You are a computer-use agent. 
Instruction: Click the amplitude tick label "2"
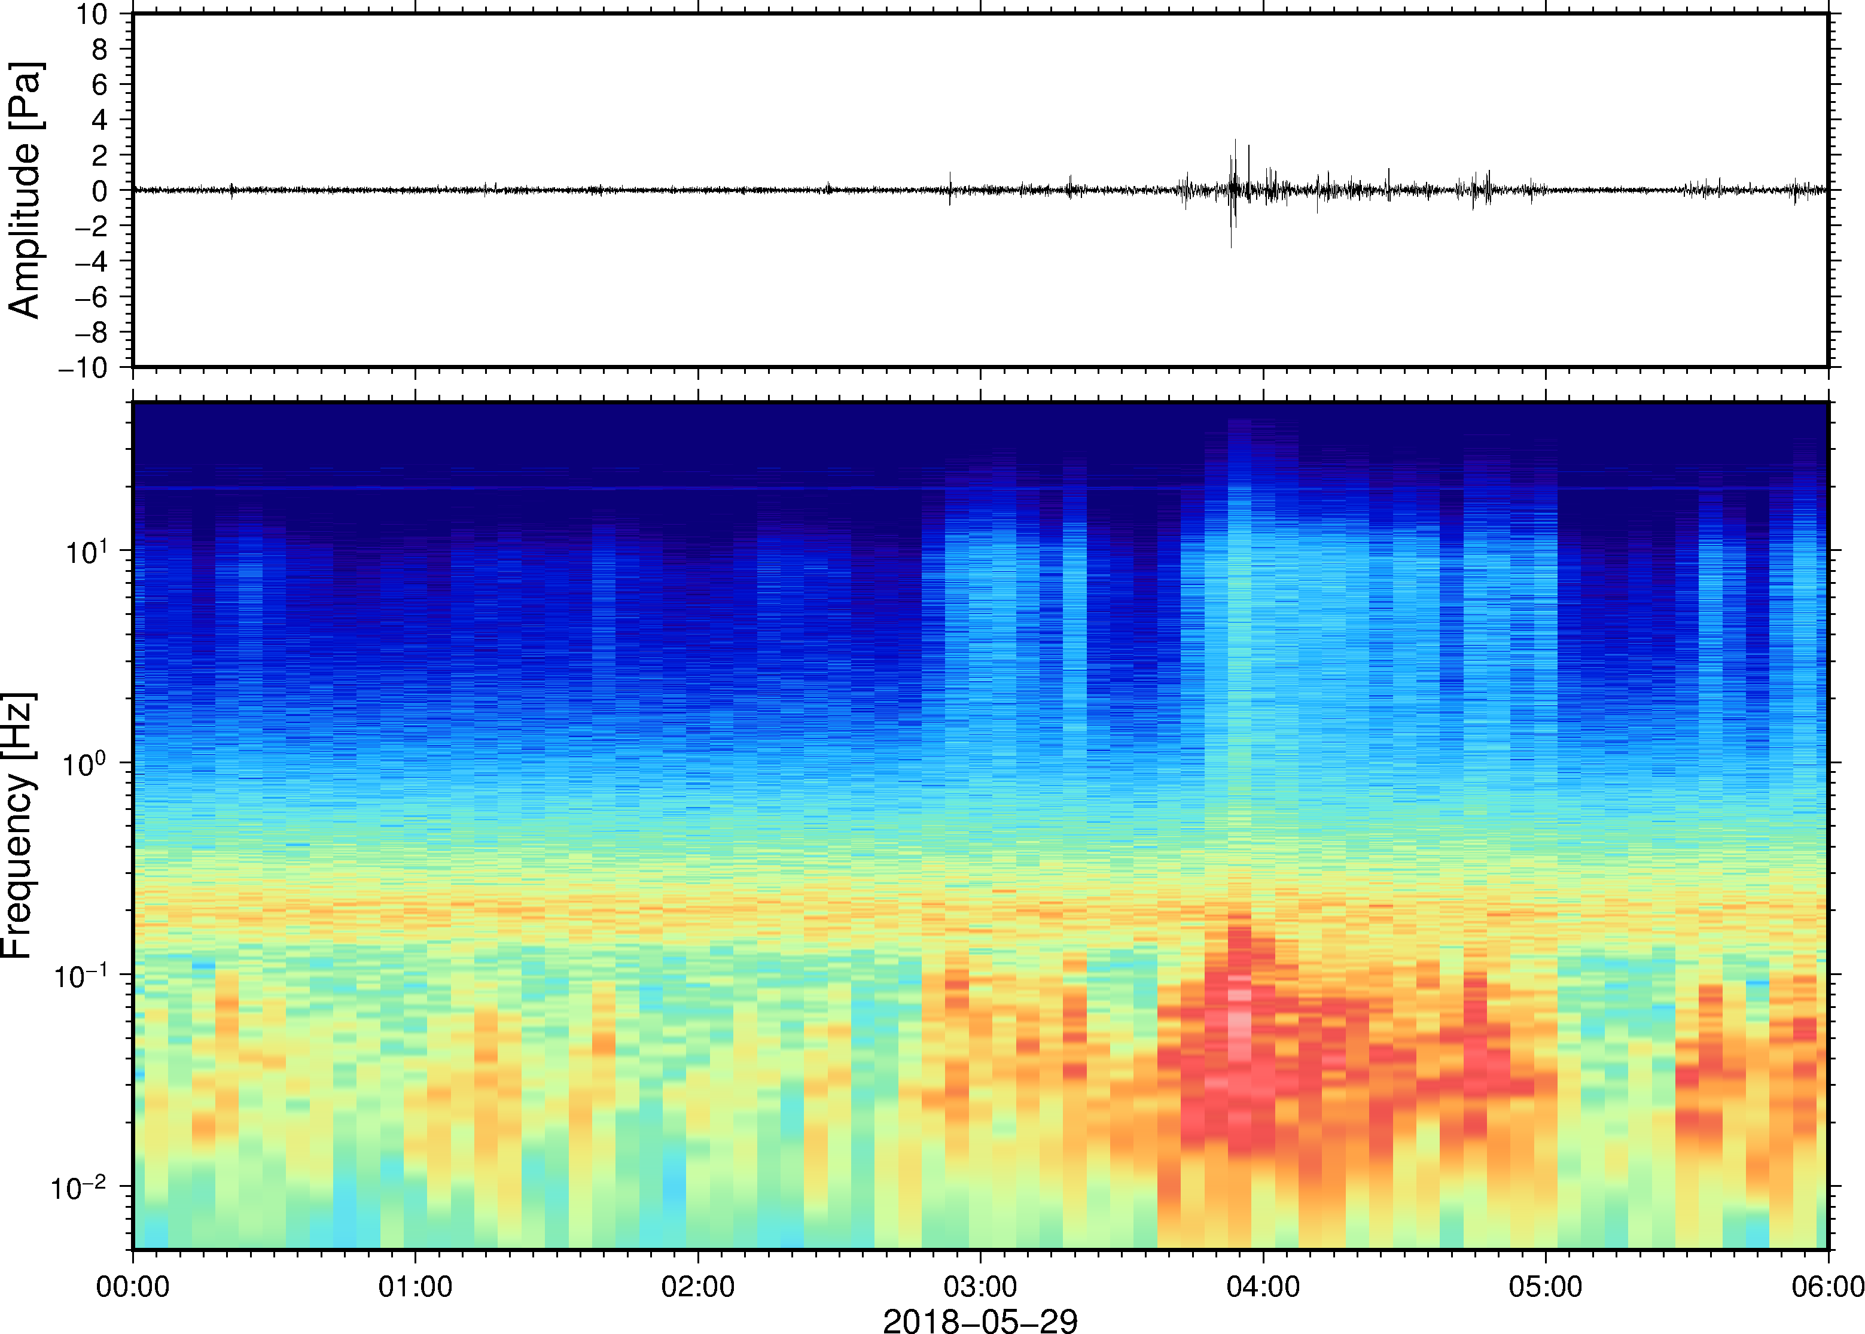pyautogui.click(x=99, y=156)
